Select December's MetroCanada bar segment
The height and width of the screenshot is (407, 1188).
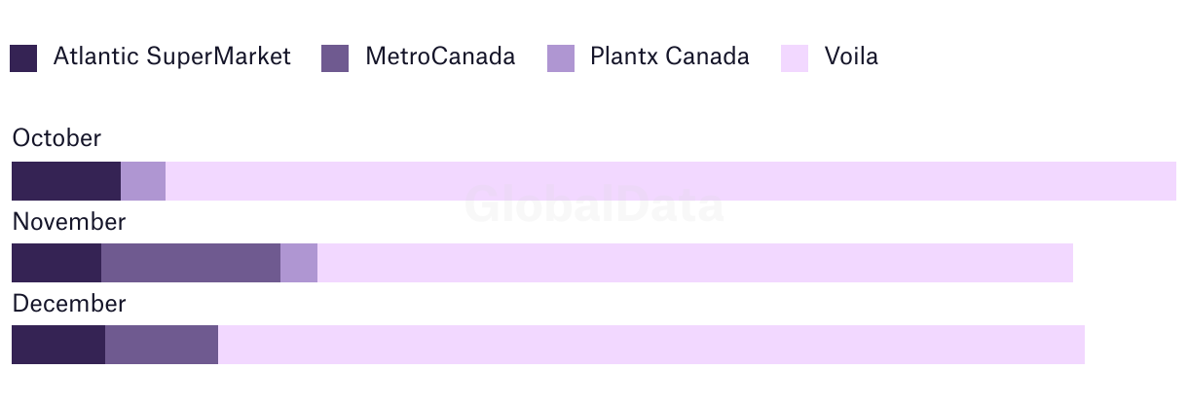[x=162, y=345]
